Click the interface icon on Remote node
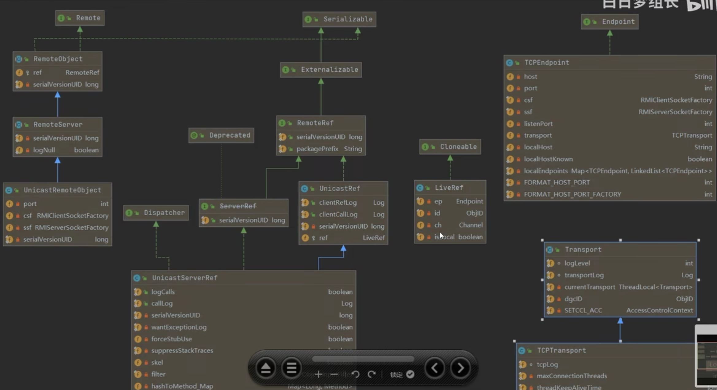Screen dimensions: 717x390 point(61,18)
